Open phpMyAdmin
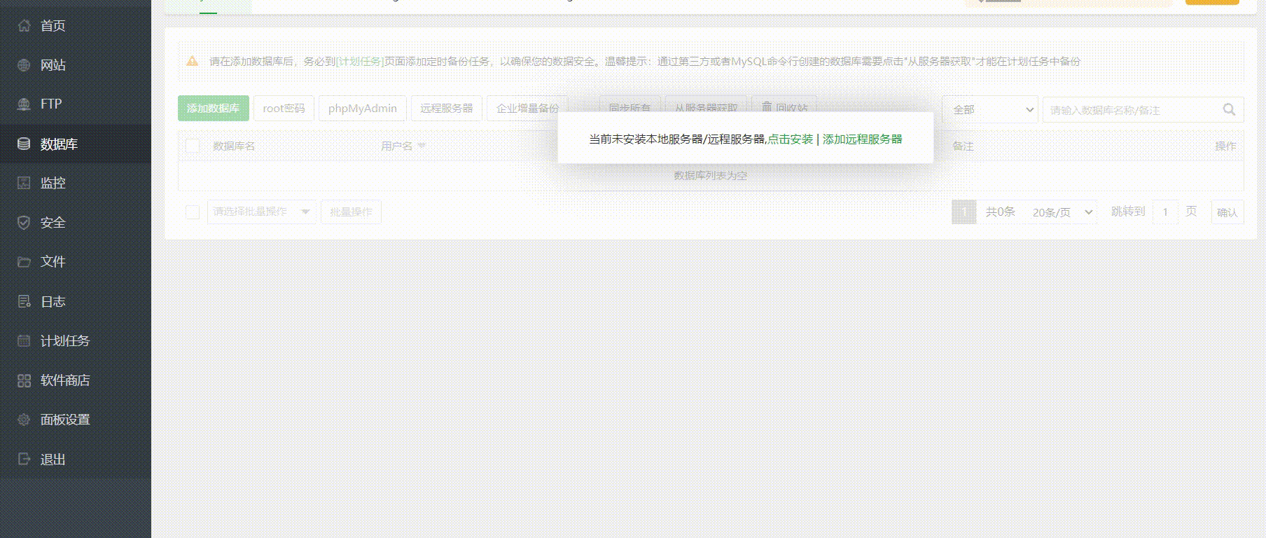This screenshot has width=1266, height=538. (x=363, y=109)
